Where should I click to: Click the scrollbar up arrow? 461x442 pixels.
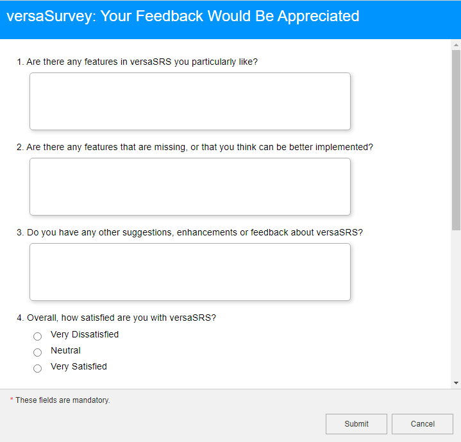pyautogui.click(x=456, y=45)
